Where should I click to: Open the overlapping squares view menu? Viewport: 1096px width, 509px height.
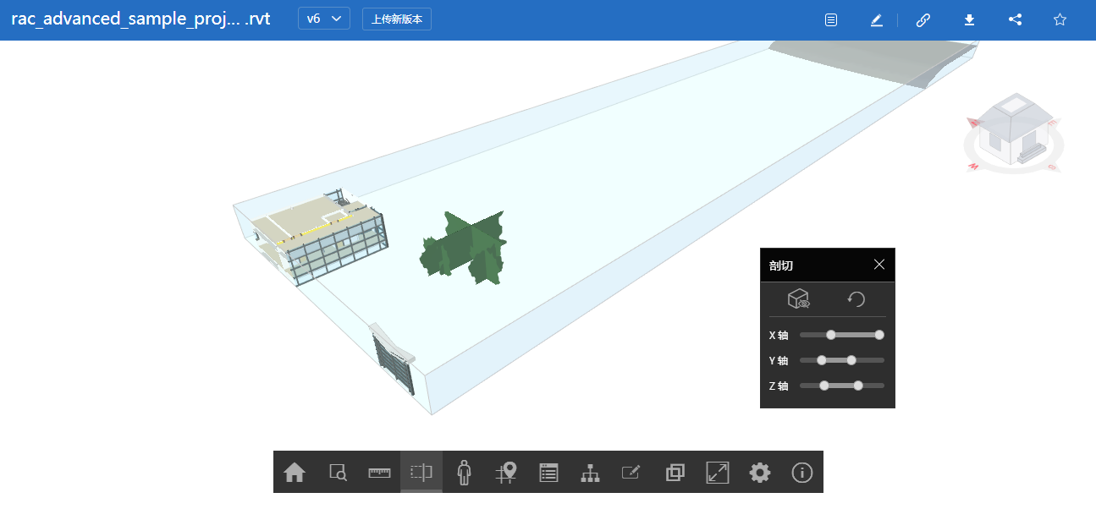[675, 473]
